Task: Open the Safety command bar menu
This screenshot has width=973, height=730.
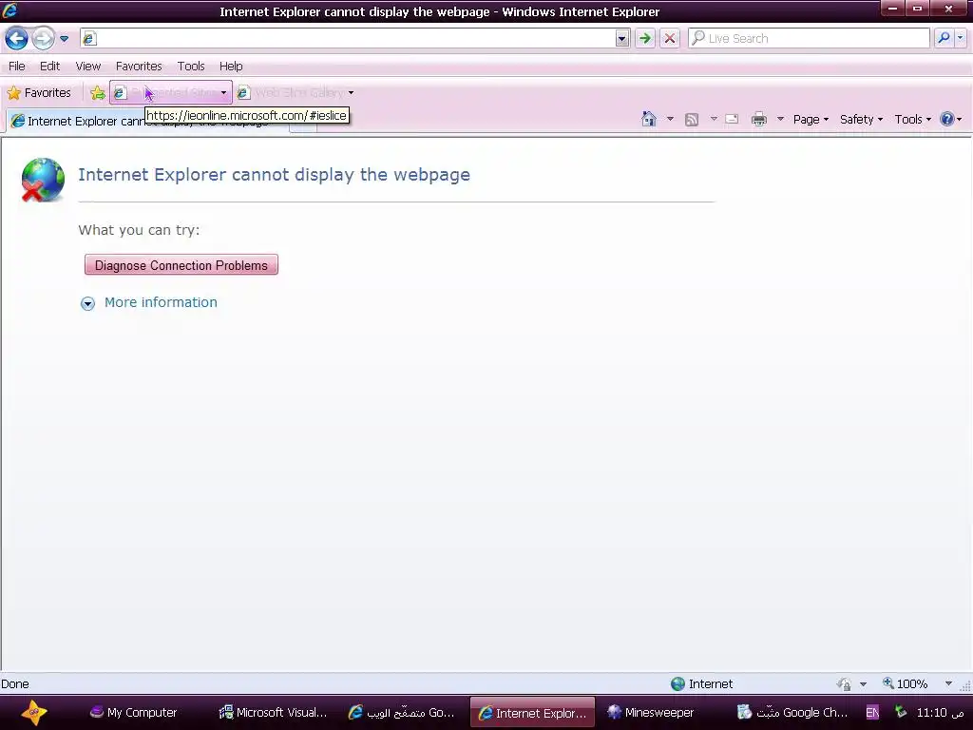Action: point(861,119)
